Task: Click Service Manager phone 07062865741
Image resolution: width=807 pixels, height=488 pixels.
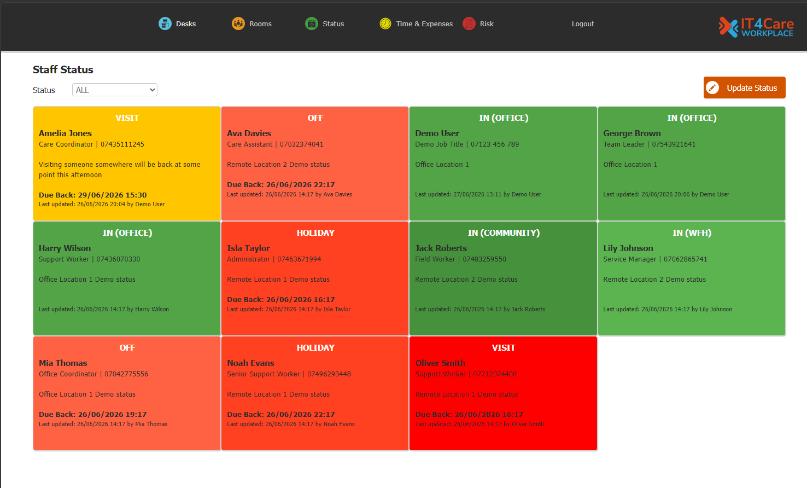Action: (x=686, y=259)
